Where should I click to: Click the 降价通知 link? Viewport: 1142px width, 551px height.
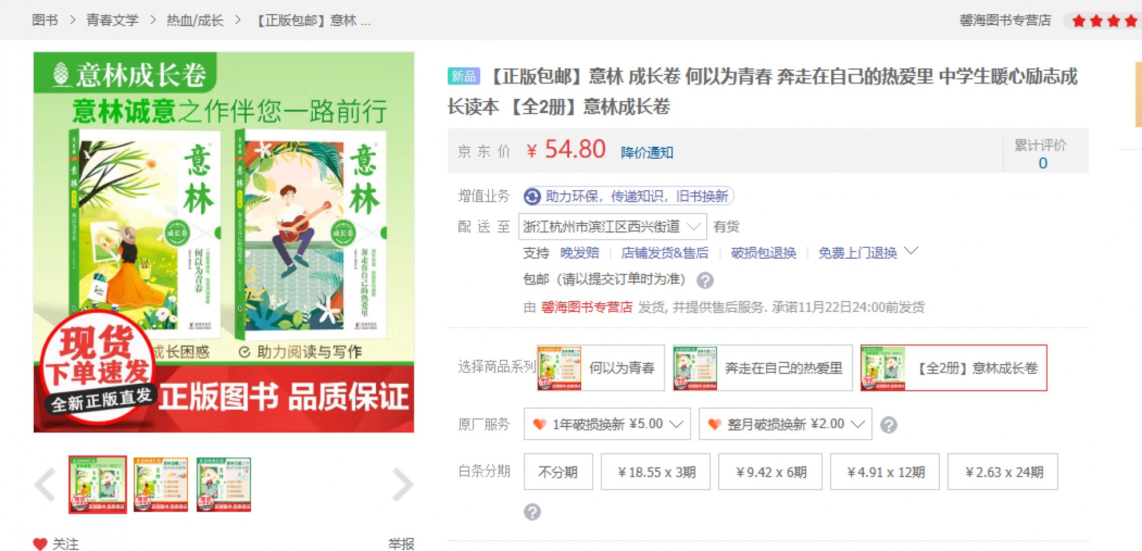(x=647, y=152)
